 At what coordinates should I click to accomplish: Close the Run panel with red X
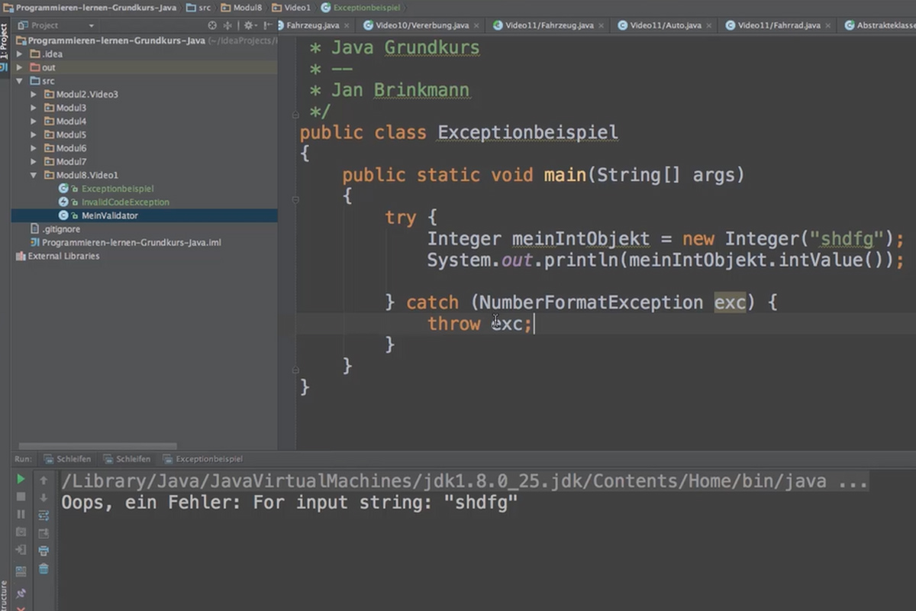click(21, 608)
